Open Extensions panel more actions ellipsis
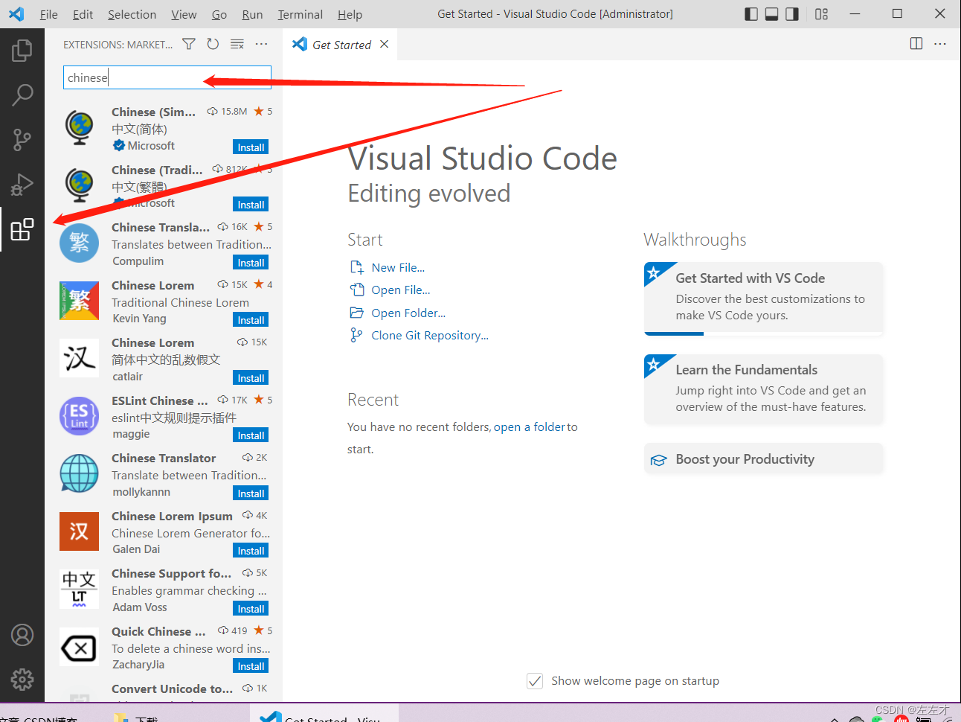The image size is (961, 722). [261, 44]
